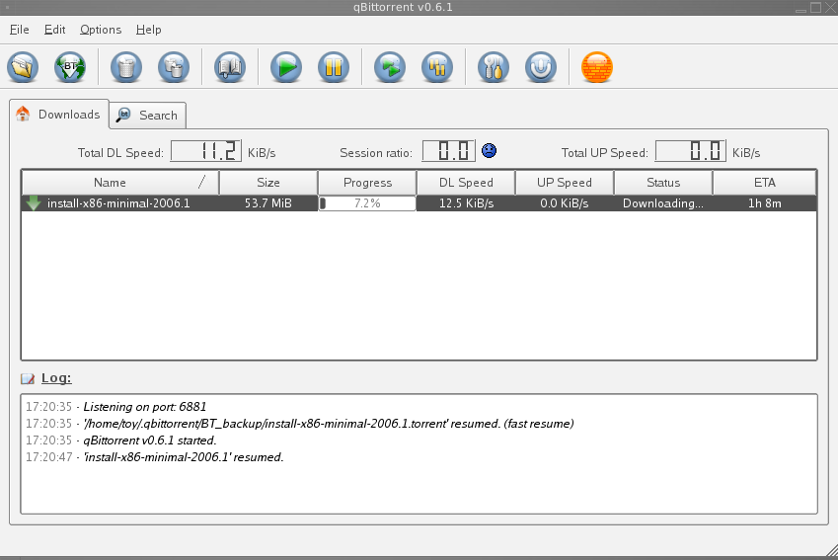Click the blue sad face ratio icon
The image size is (838, 560).
pyautogui.click(x=489, y=151)
